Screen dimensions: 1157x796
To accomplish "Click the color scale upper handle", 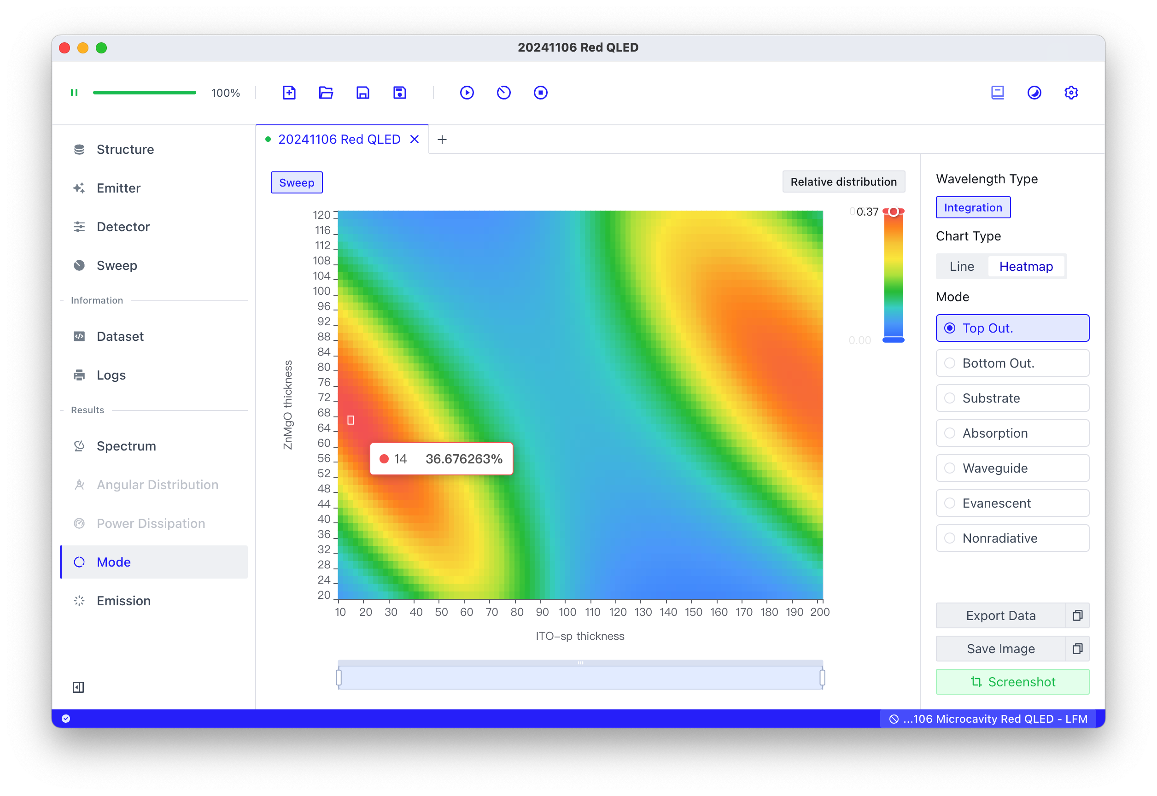I will point(894,212).
